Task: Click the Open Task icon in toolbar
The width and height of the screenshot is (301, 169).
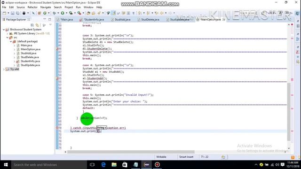Action: click(x=94, y=13)
